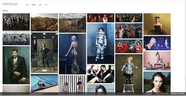Open the swimming pool dancer thumbnail
This screenshot has height=96, width=186.
44,83
